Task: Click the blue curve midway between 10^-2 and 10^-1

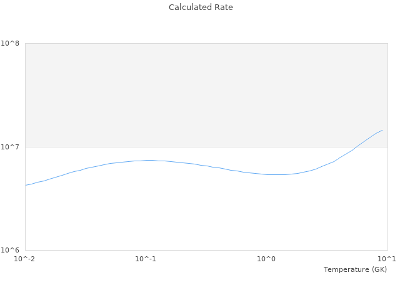Action: point(86,169)
